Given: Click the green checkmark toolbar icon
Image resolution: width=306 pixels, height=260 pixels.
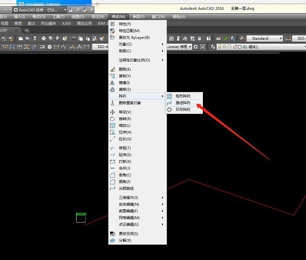Looking at the screenshot, I should pyautogui.click(x=226, y=39).
